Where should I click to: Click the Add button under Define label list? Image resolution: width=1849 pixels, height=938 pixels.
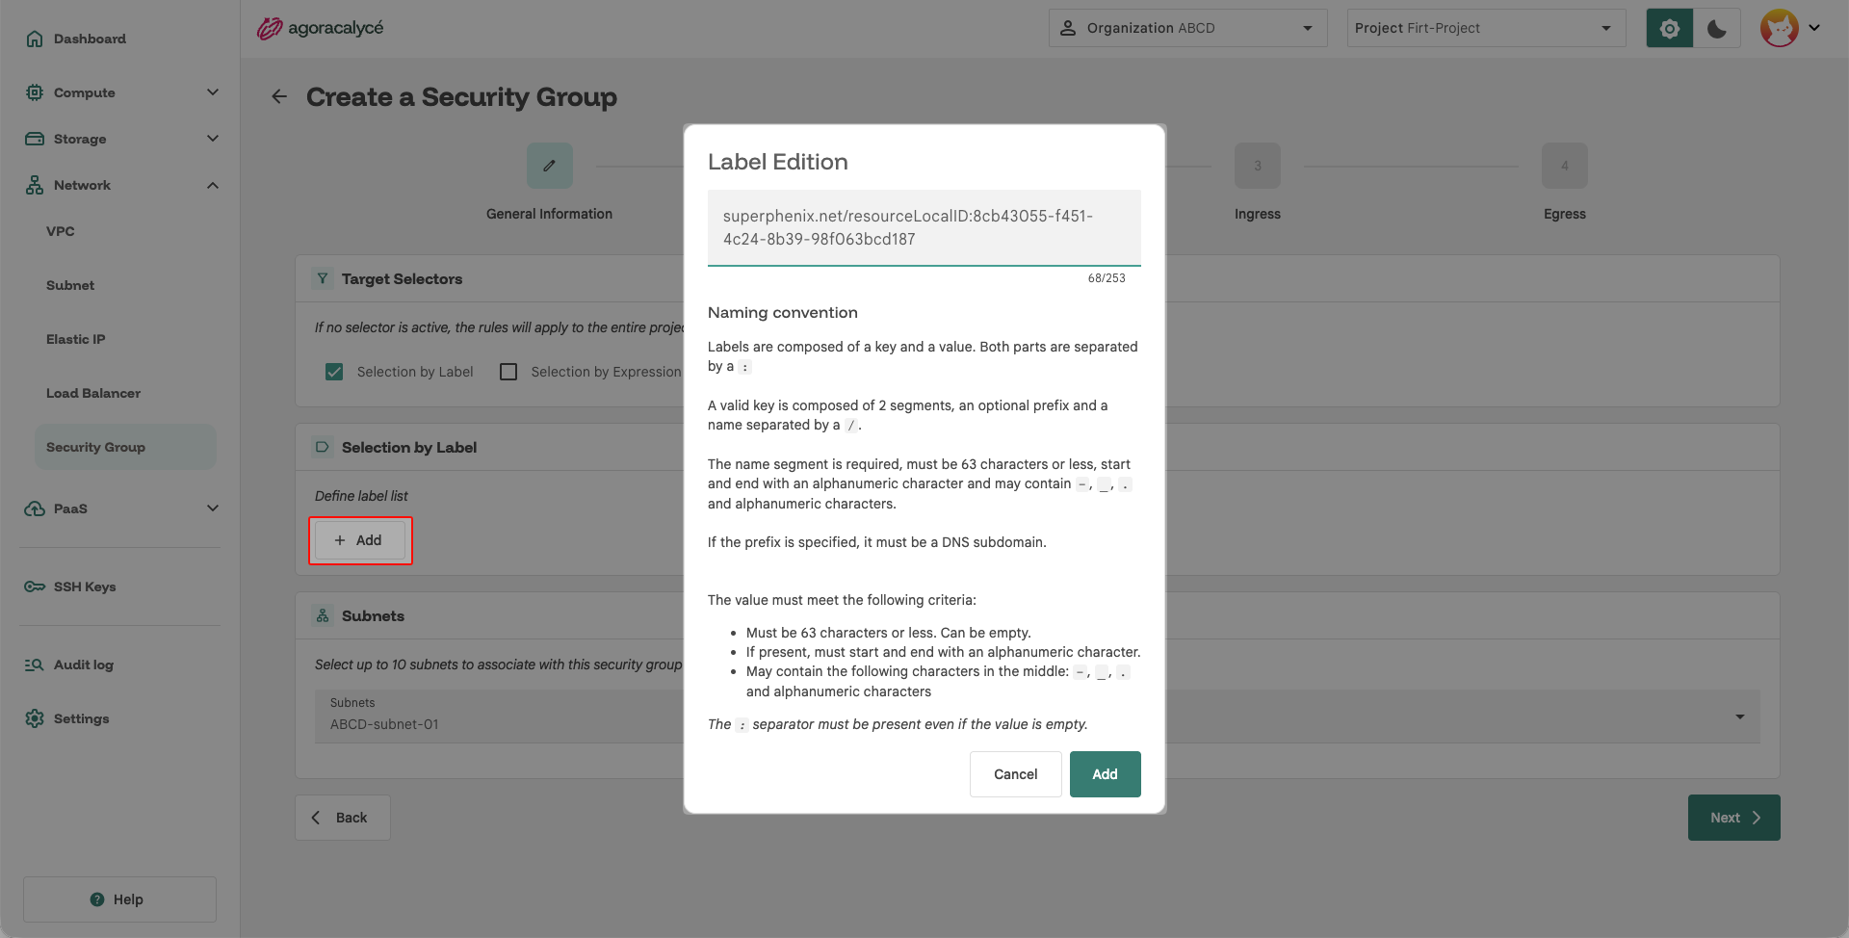tap(360, 540)
